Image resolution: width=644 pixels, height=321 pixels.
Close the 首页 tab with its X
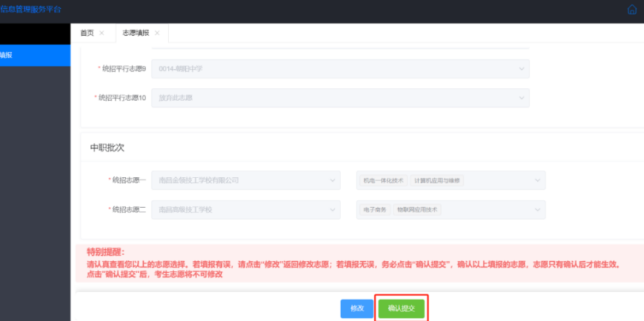tap(101, 33)
